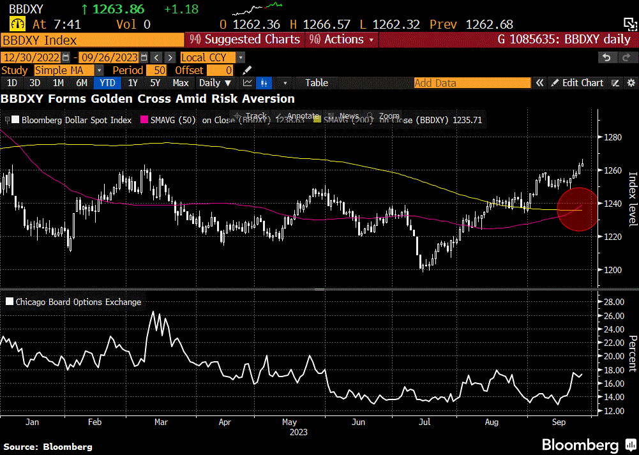
Task: Click the start date field 12/30/2022
Action: click(x=31, y=57)
